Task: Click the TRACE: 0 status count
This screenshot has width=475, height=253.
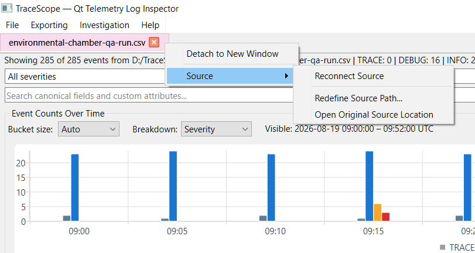Action: [374, 60]
